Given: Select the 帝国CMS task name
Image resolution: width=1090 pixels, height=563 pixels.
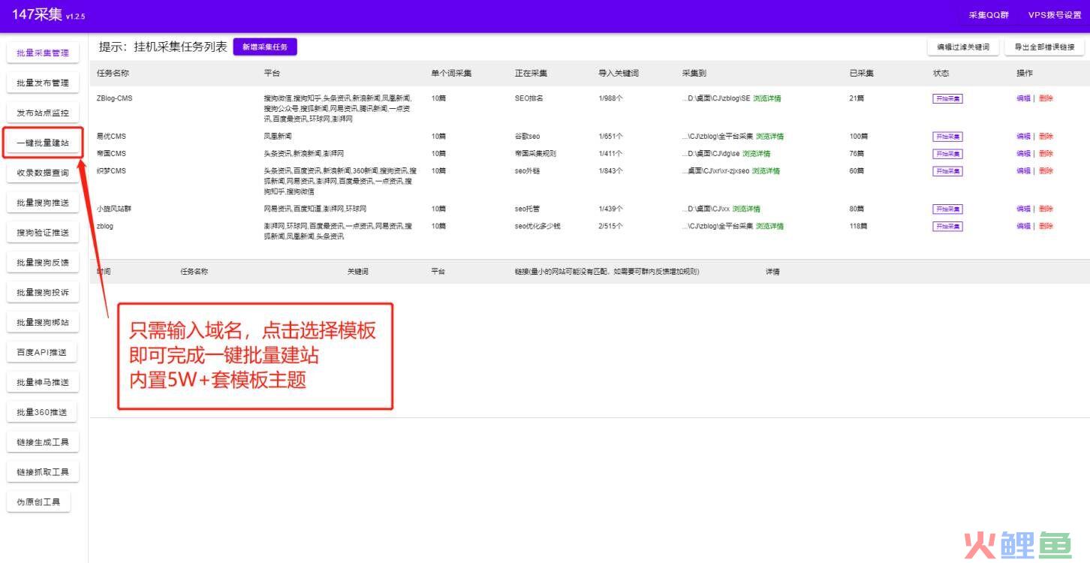Looking at the screenshot, I should [111, 154].
